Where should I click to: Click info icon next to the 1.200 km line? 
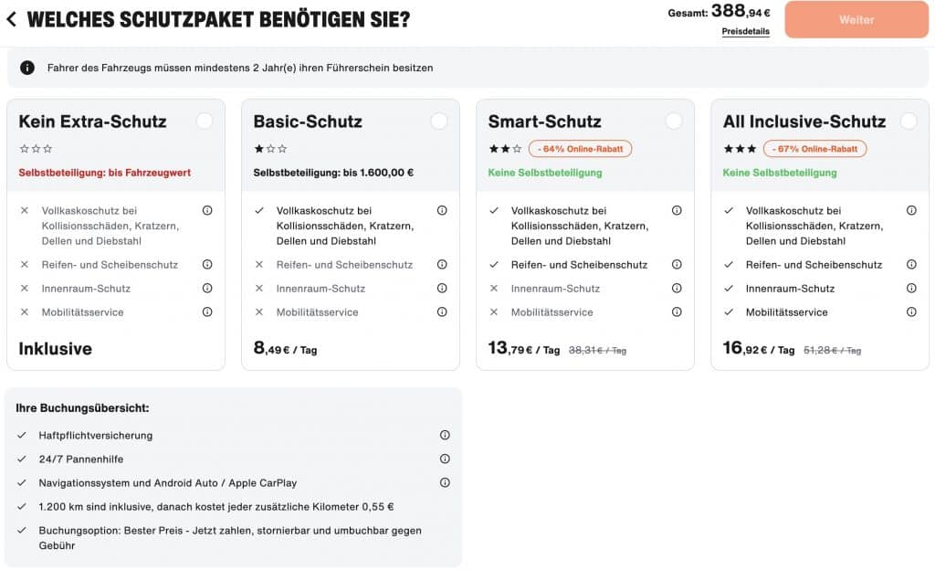445,506
